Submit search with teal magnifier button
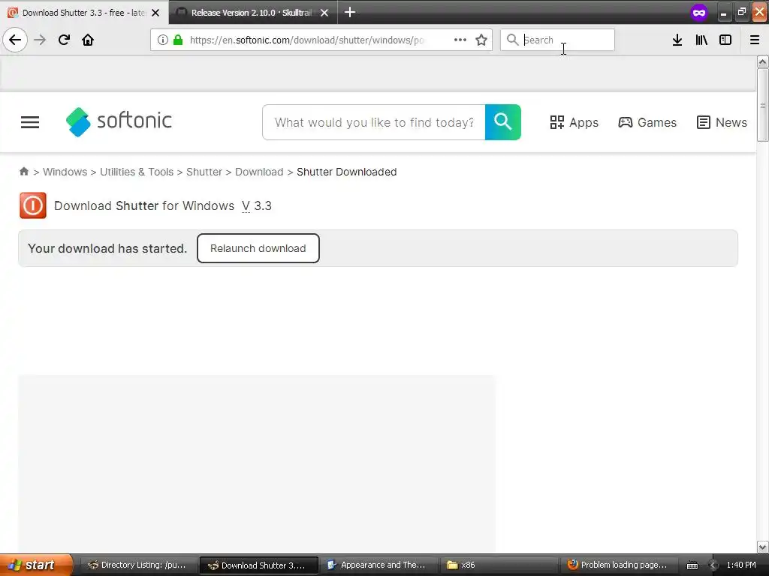Screen dimensions: 769x576 (502, 122)
